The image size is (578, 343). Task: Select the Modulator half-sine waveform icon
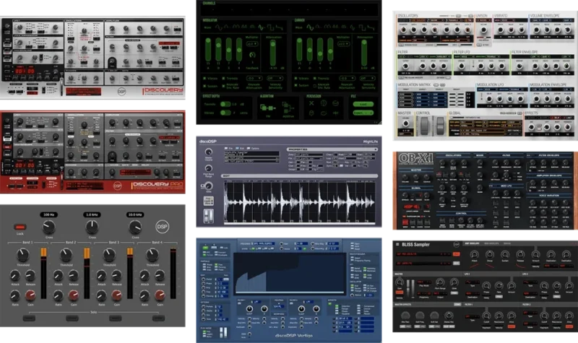[226, 27]
